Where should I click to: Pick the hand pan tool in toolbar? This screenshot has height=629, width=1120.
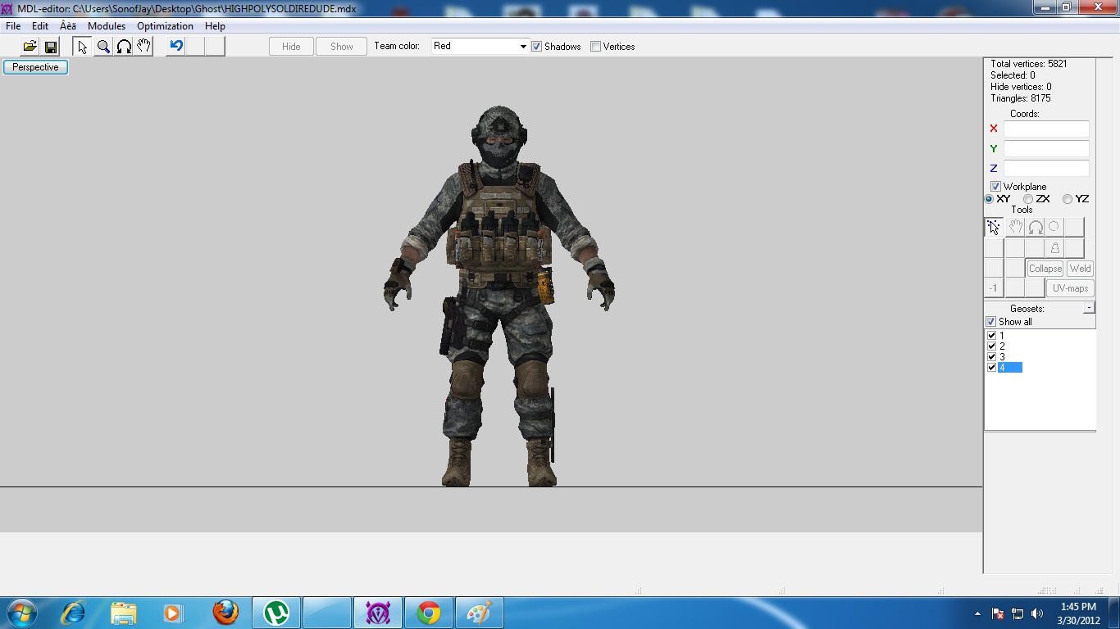143,47
